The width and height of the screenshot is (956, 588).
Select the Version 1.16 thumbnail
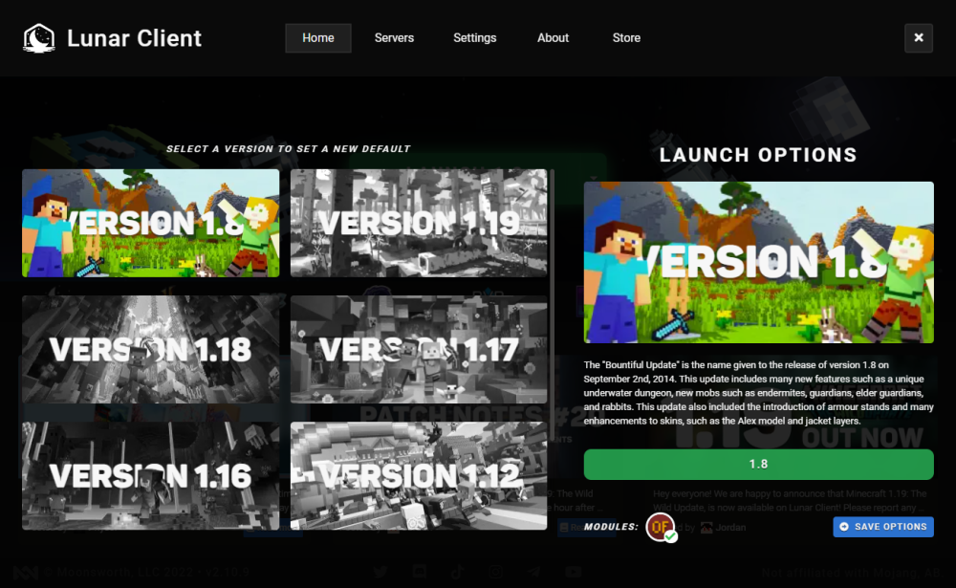point(151,475)
